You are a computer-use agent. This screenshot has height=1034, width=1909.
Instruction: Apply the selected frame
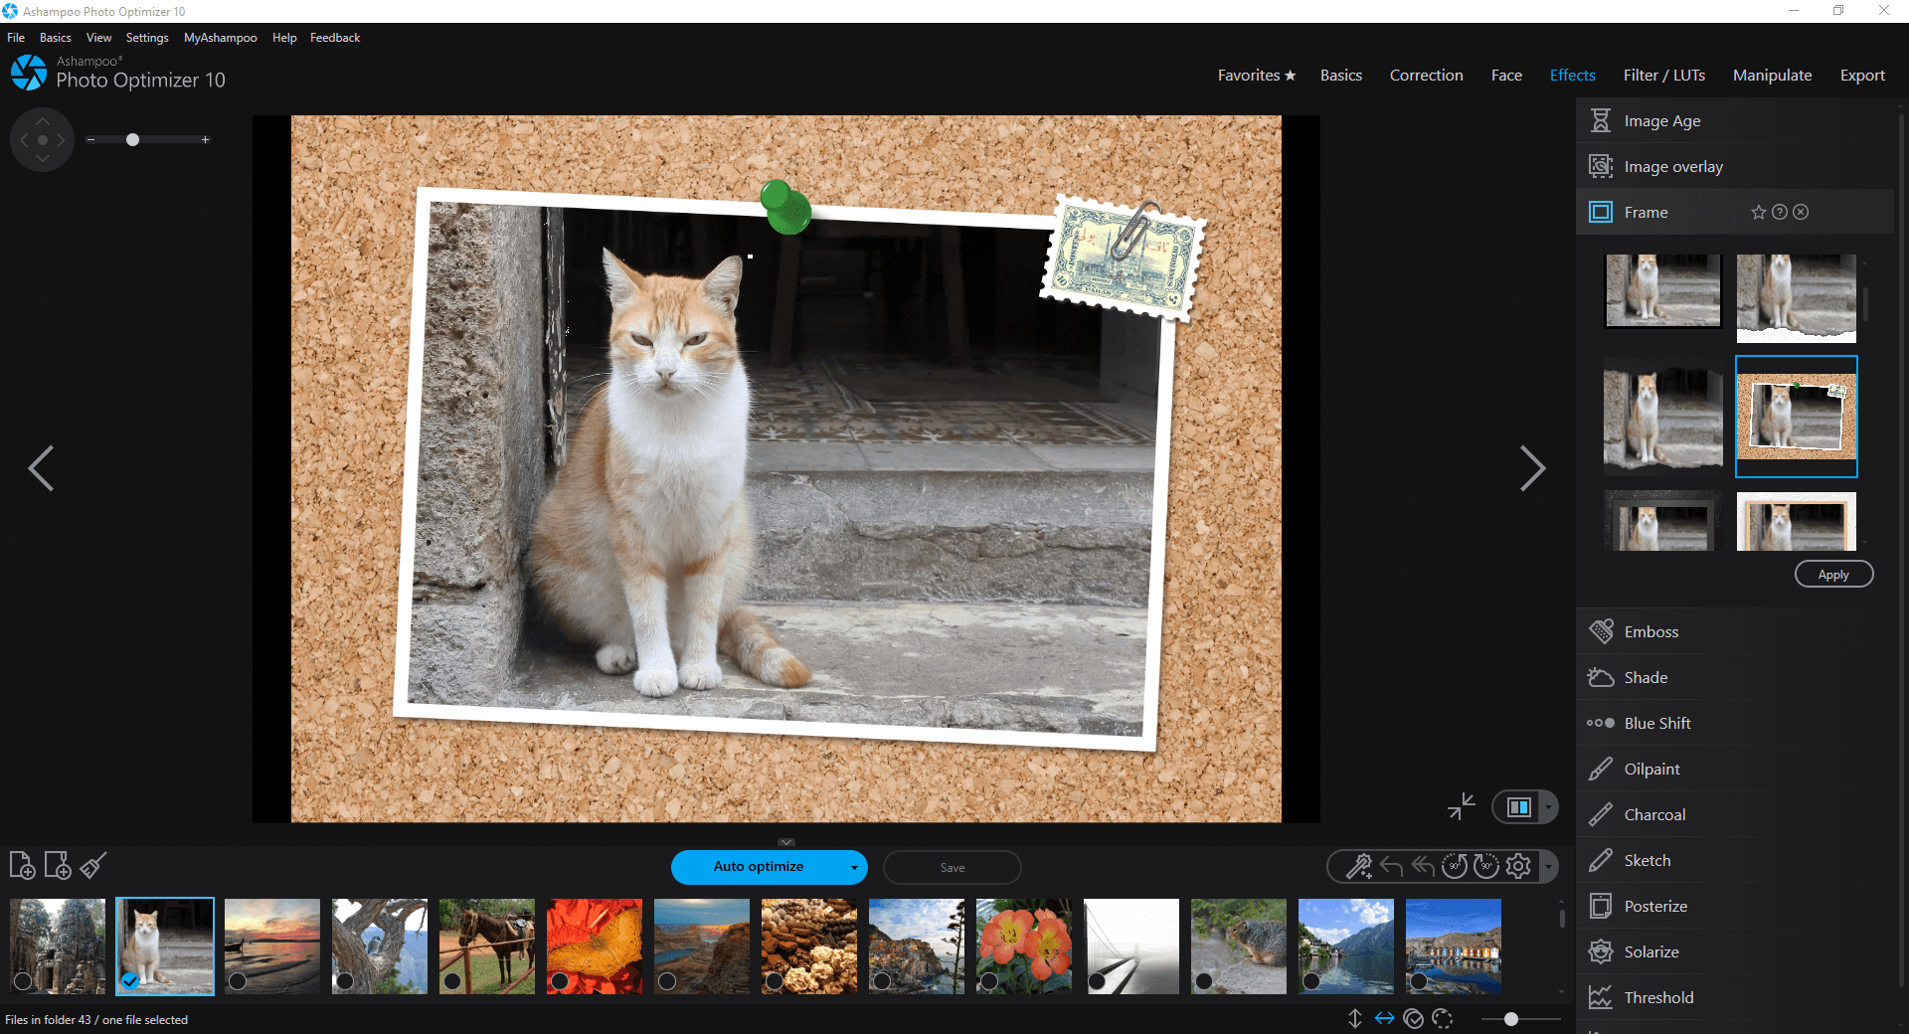(1833, 574)
